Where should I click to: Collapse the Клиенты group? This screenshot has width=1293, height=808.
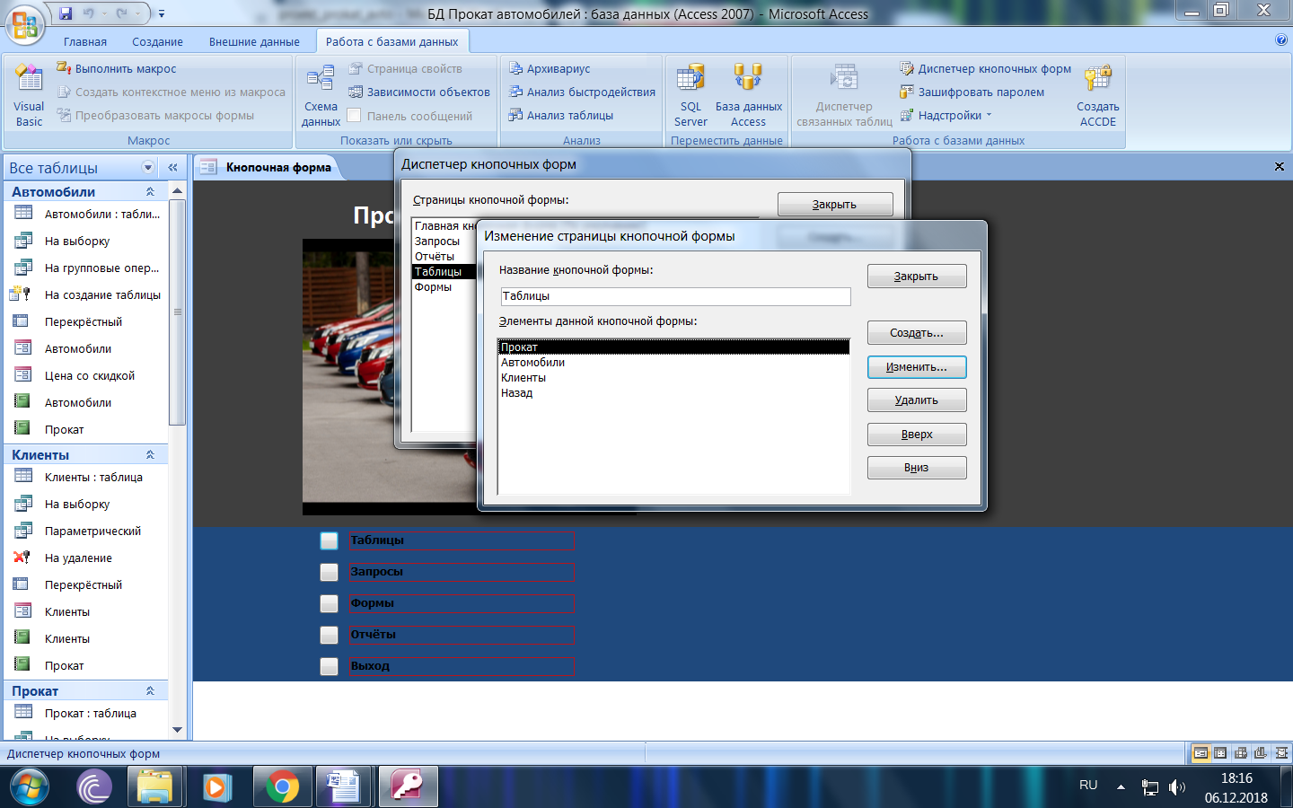150,454
